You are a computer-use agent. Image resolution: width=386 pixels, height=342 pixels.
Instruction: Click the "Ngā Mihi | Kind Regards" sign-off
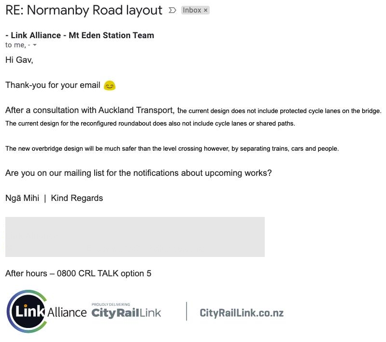[54, 198]
